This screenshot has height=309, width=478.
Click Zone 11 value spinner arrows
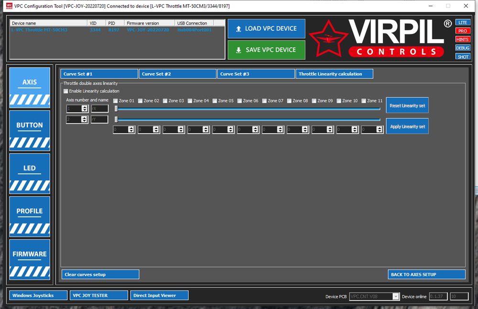point(380,129)
